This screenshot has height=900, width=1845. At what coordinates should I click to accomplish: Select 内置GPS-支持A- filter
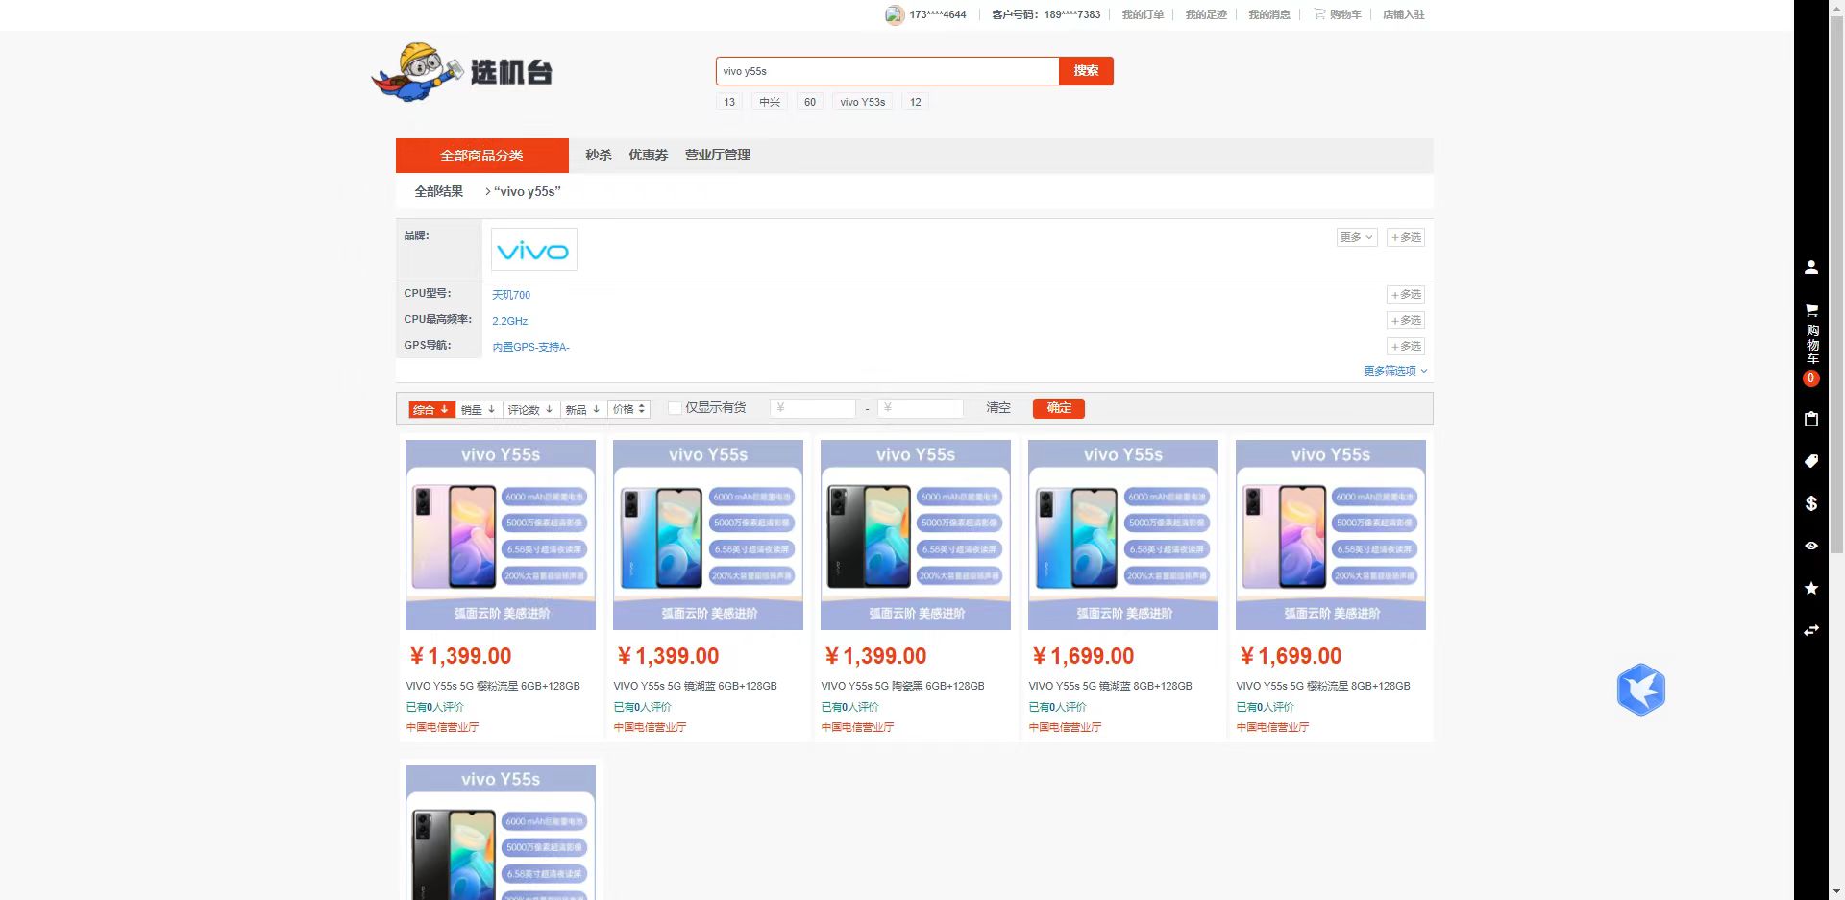[x=531, y=347]
